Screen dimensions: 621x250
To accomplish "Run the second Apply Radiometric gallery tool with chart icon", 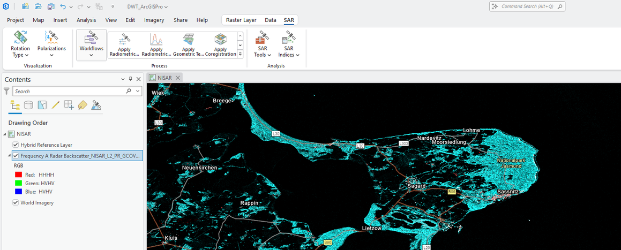I will [156, 44].
